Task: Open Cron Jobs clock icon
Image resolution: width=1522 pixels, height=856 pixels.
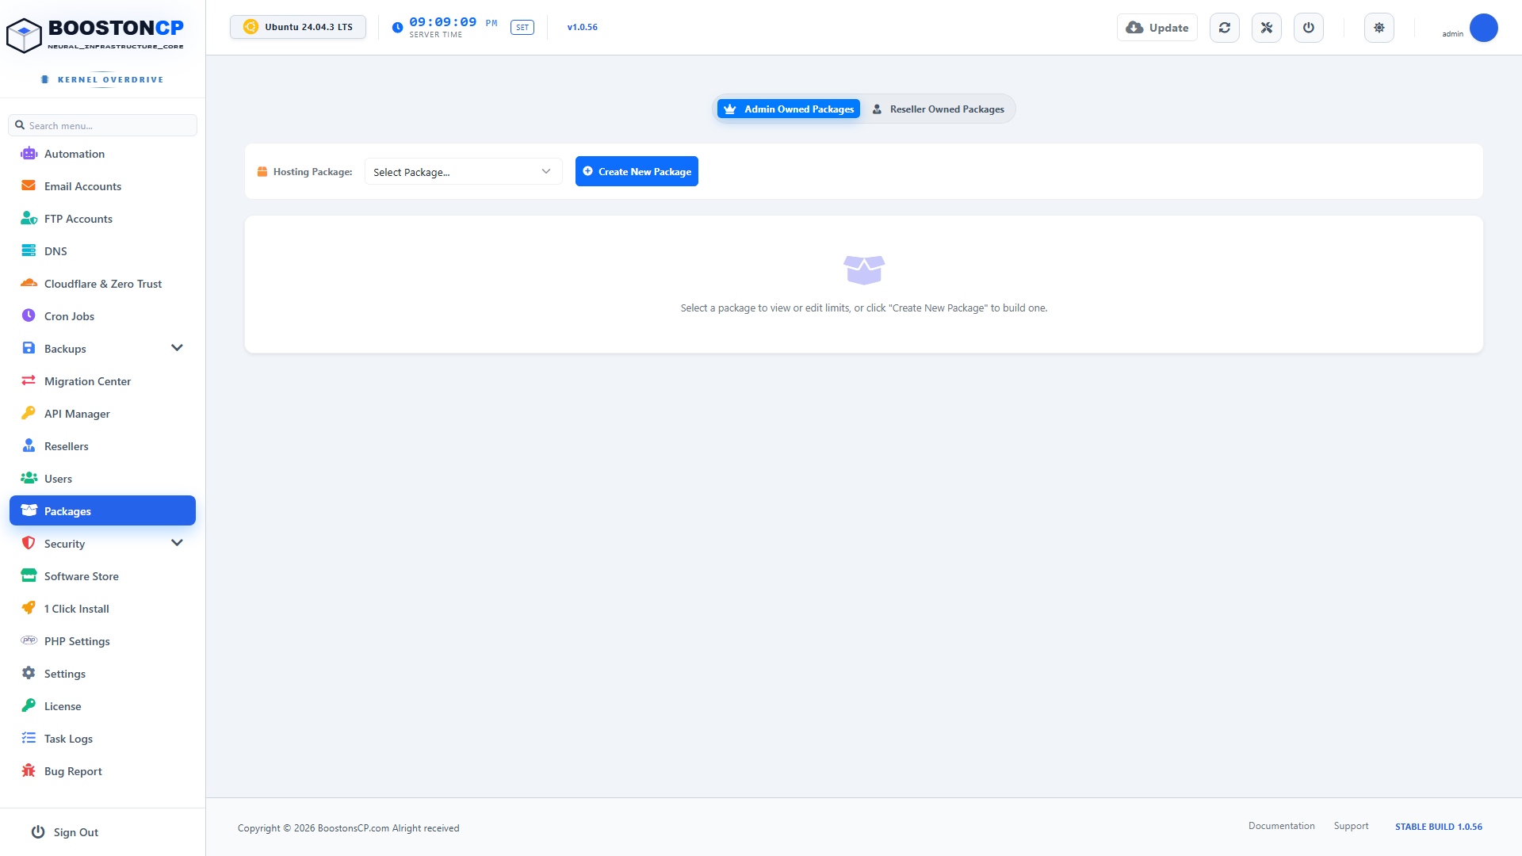Action: point(29,316)
